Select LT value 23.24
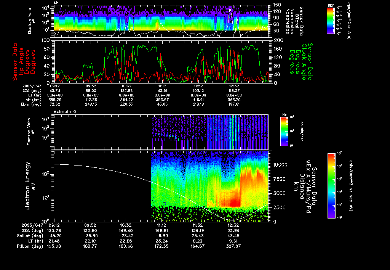This screenshot has height=270, width=390. (x=161, y=241)
